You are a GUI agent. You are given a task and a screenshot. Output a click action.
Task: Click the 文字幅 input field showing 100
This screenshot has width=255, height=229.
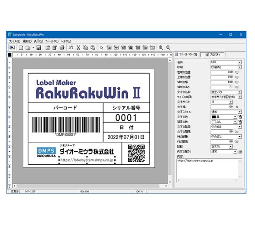click(x=222, y=107)
